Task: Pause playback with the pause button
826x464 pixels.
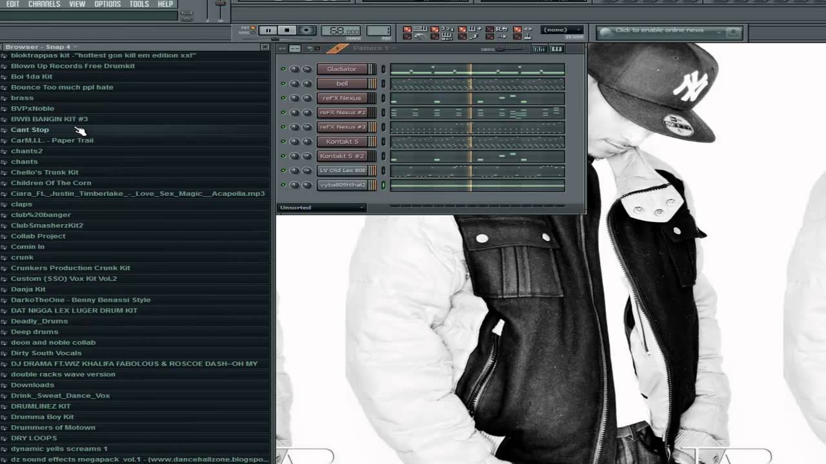Action: tap(268, 30)
